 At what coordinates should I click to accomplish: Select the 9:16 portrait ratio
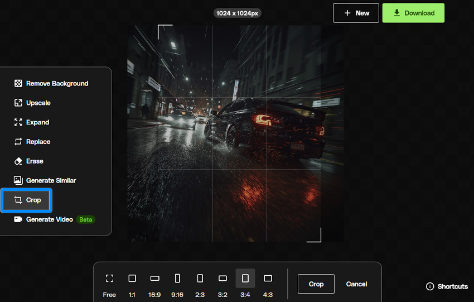click(177, 286)
